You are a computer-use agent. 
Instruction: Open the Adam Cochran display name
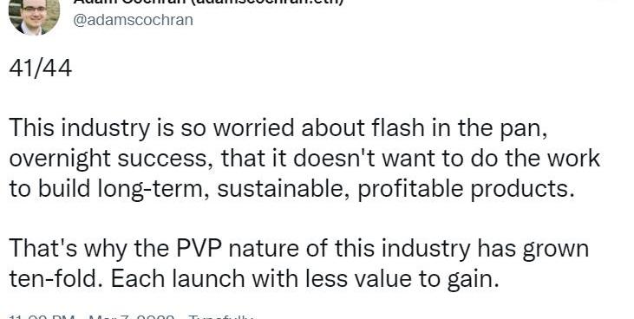208,2
